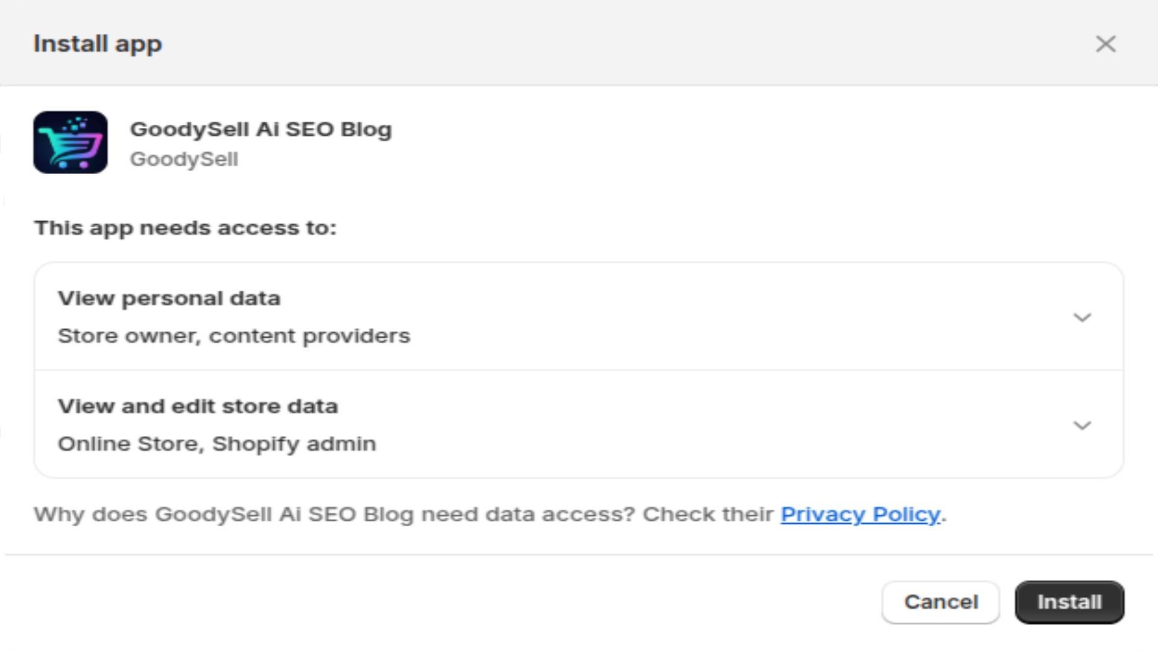Viewport: 1158px width, 651px height.
Task: Open the Privacy Policy link
Action: (861, 514)
